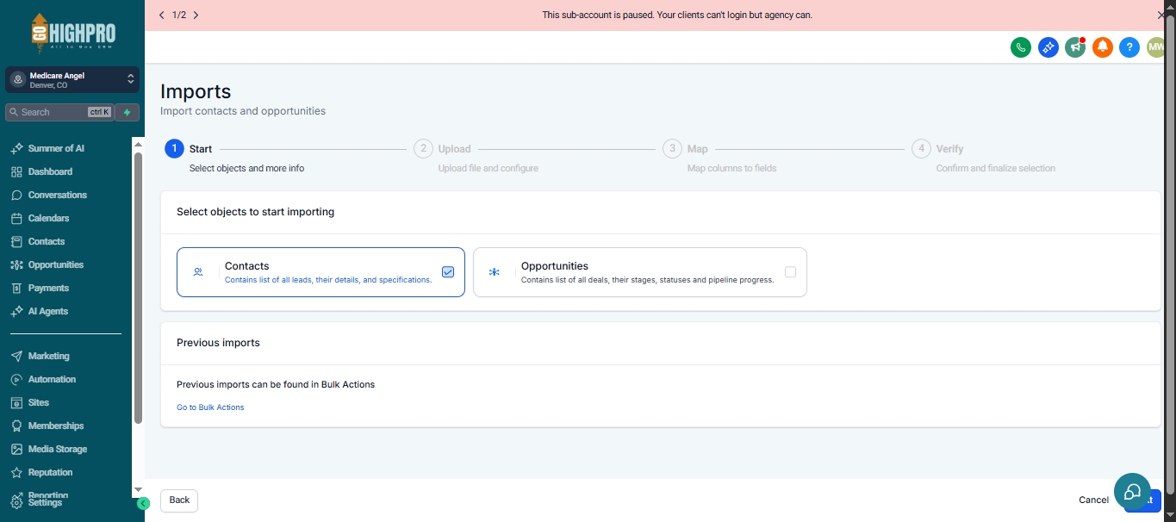
Task: Open the MW user avatar menu
Action: point(1155,47)
